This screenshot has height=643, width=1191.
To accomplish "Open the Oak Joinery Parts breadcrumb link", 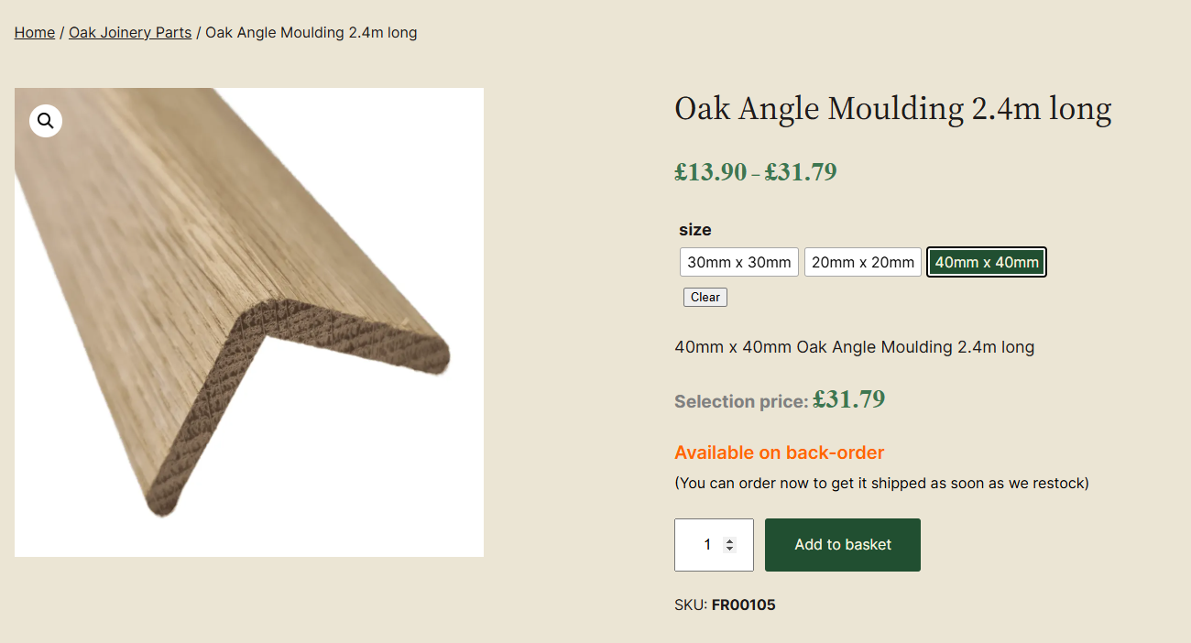I will click(130, 33).
